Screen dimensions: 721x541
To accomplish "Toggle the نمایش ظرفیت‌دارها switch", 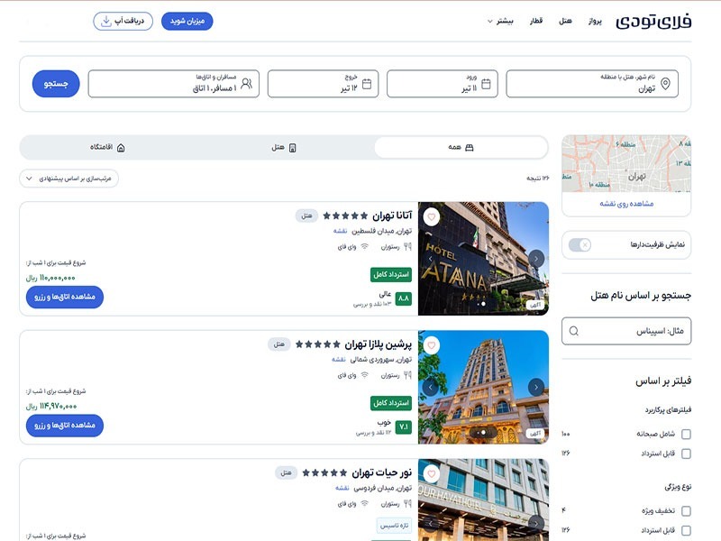I will (580, 244).
